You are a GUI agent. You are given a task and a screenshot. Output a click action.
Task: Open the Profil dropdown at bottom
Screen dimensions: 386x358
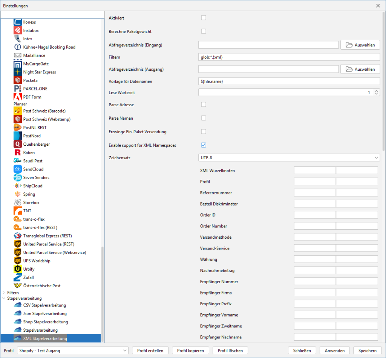click(72, 350)
